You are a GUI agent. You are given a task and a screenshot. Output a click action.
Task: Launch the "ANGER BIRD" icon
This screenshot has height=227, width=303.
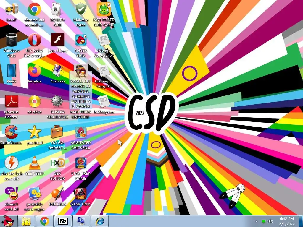click(x=80, y=40)
